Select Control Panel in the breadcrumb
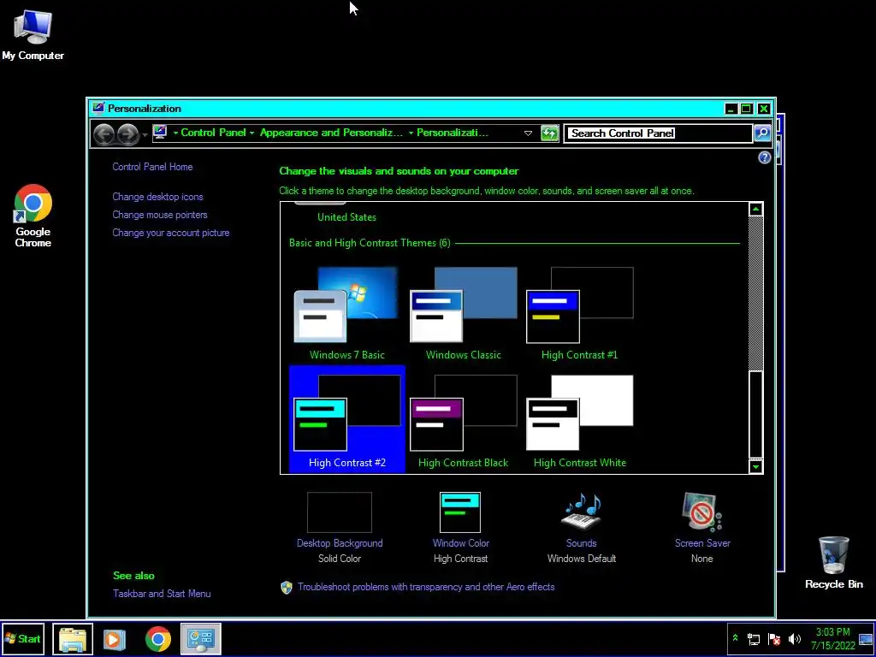876x657 pixels. [213, 133]
